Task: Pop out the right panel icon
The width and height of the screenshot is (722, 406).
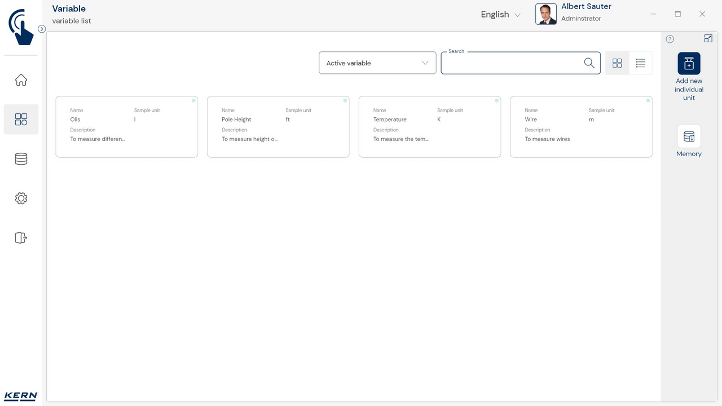Action: pyautogui.click(x=708, y=38)
